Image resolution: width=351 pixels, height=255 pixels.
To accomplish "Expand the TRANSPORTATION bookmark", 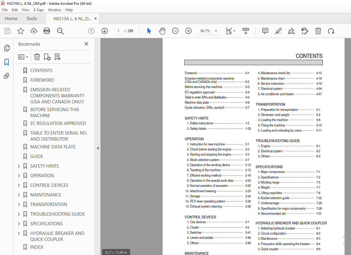I will (x=19, y=205).
